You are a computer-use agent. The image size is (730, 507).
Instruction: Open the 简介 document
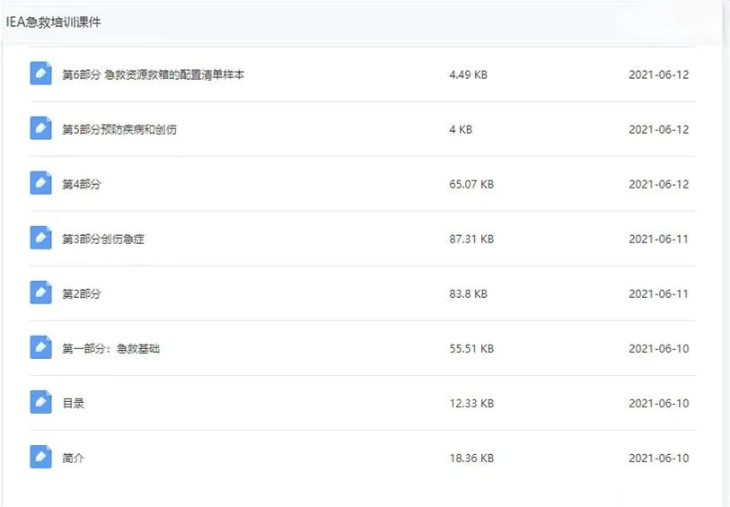coord(74,459)
